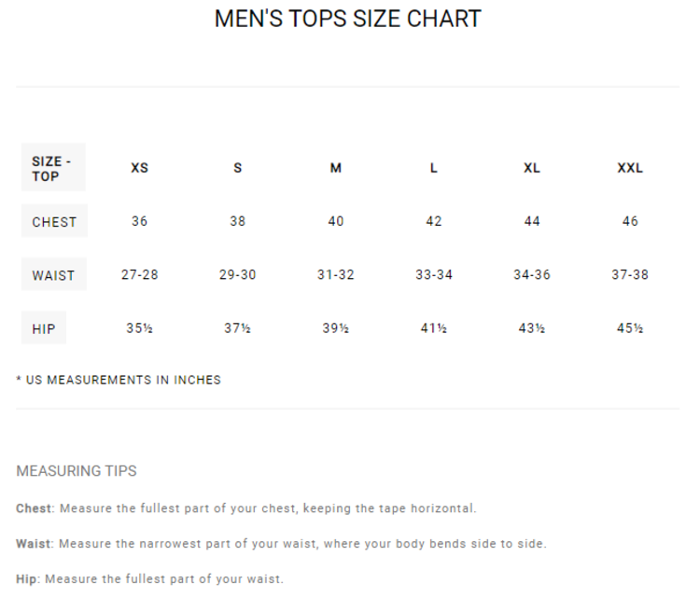Select waist range 29-30 for size S
Screen dimensions: 700x598
coord(237,275)
